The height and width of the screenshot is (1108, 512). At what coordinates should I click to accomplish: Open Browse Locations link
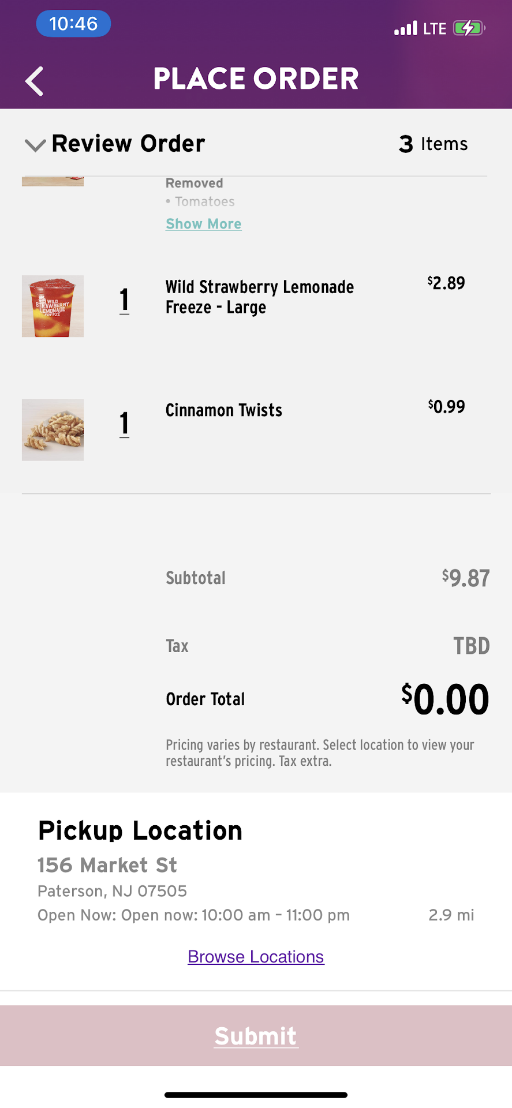coord(256,957)
